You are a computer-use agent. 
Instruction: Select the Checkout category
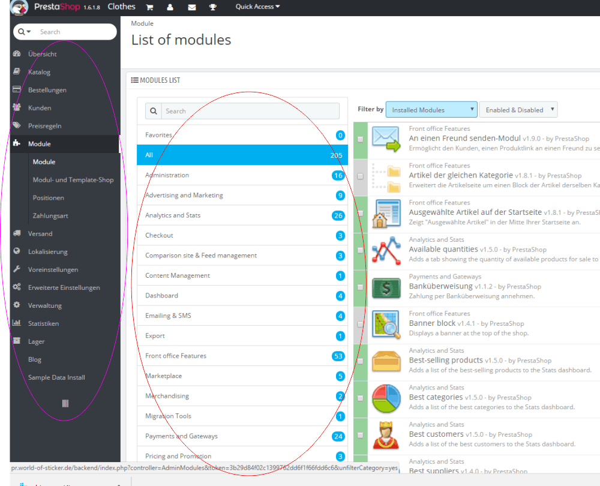242,235
